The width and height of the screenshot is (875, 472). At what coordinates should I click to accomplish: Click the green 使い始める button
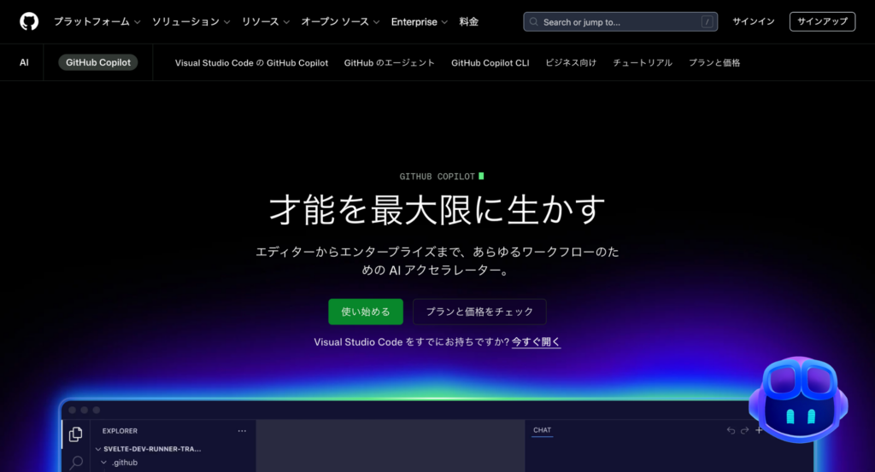point(366,312)
